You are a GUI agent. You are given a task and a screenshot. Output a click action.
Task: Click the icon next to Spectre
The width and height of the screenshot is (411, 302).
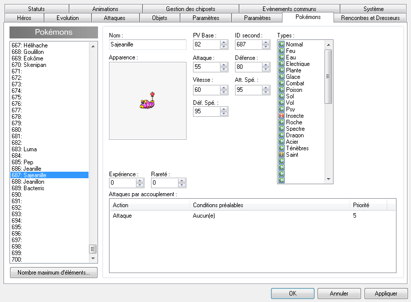coord(281,128)
